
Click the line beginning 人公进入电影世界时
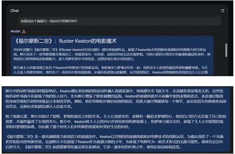tap(110, 72)
